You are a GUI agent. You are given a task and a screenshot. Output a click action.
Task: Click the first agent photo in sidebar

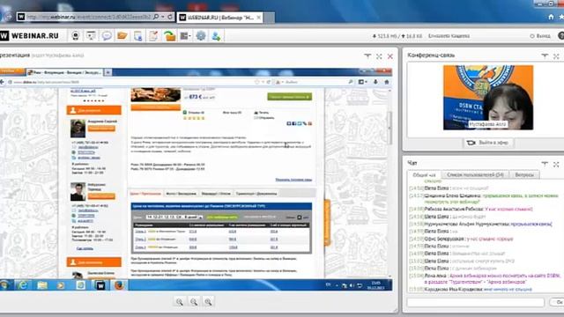(78, 129)
